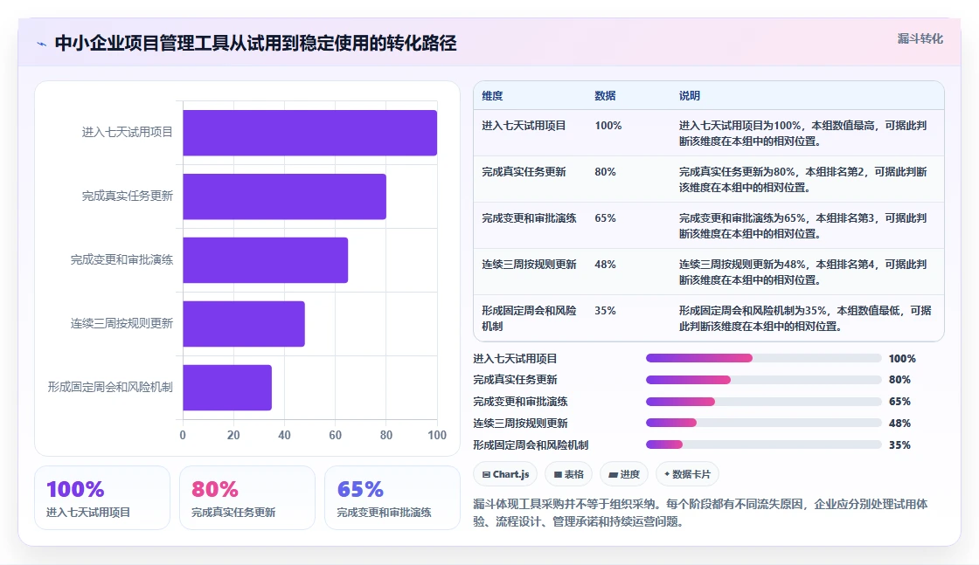Click the 形成固定周会和风险机制 progress bar
This screenshot has height=565, width=979.
pyautogui.click(x=763, y=445)
